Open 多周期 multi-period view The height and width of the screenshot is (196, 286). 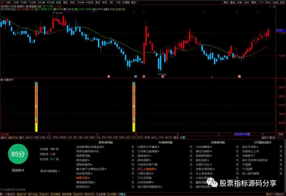click(x=126, y=2)
